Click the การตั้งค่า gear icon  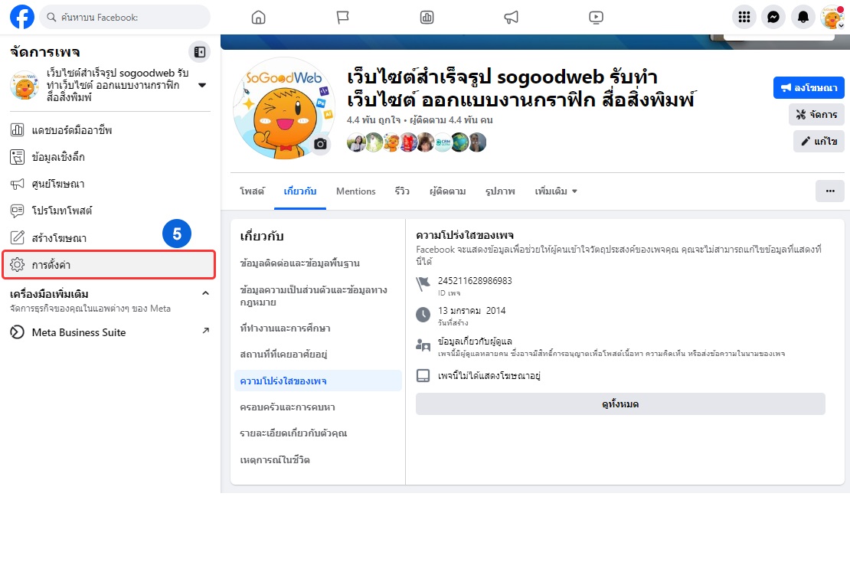click(x=18, y=264)
